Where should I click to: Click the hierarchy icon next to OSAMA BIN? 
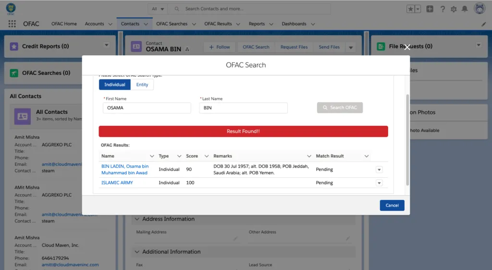pos(187,49)
